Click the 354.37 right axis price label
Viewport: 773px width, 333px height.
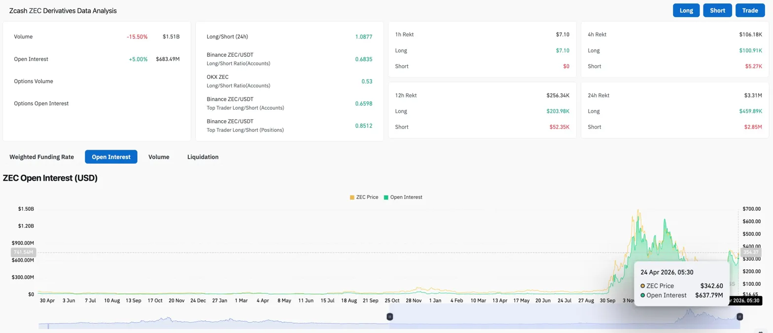752,252
